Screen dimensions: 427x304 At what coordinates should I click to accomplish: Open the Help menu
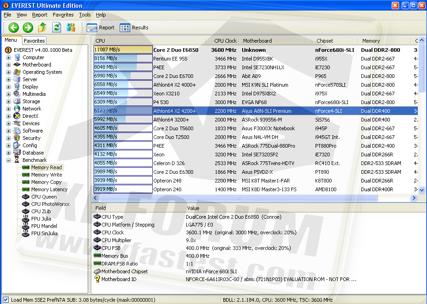(100, 15)
